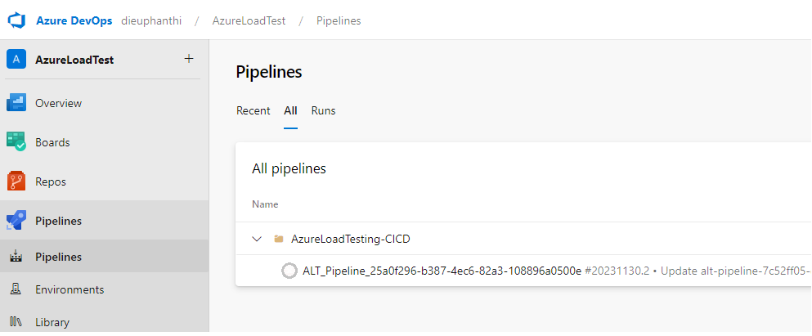
Task: Switch to the Runs tab
Action: click(x=323, y=110)
